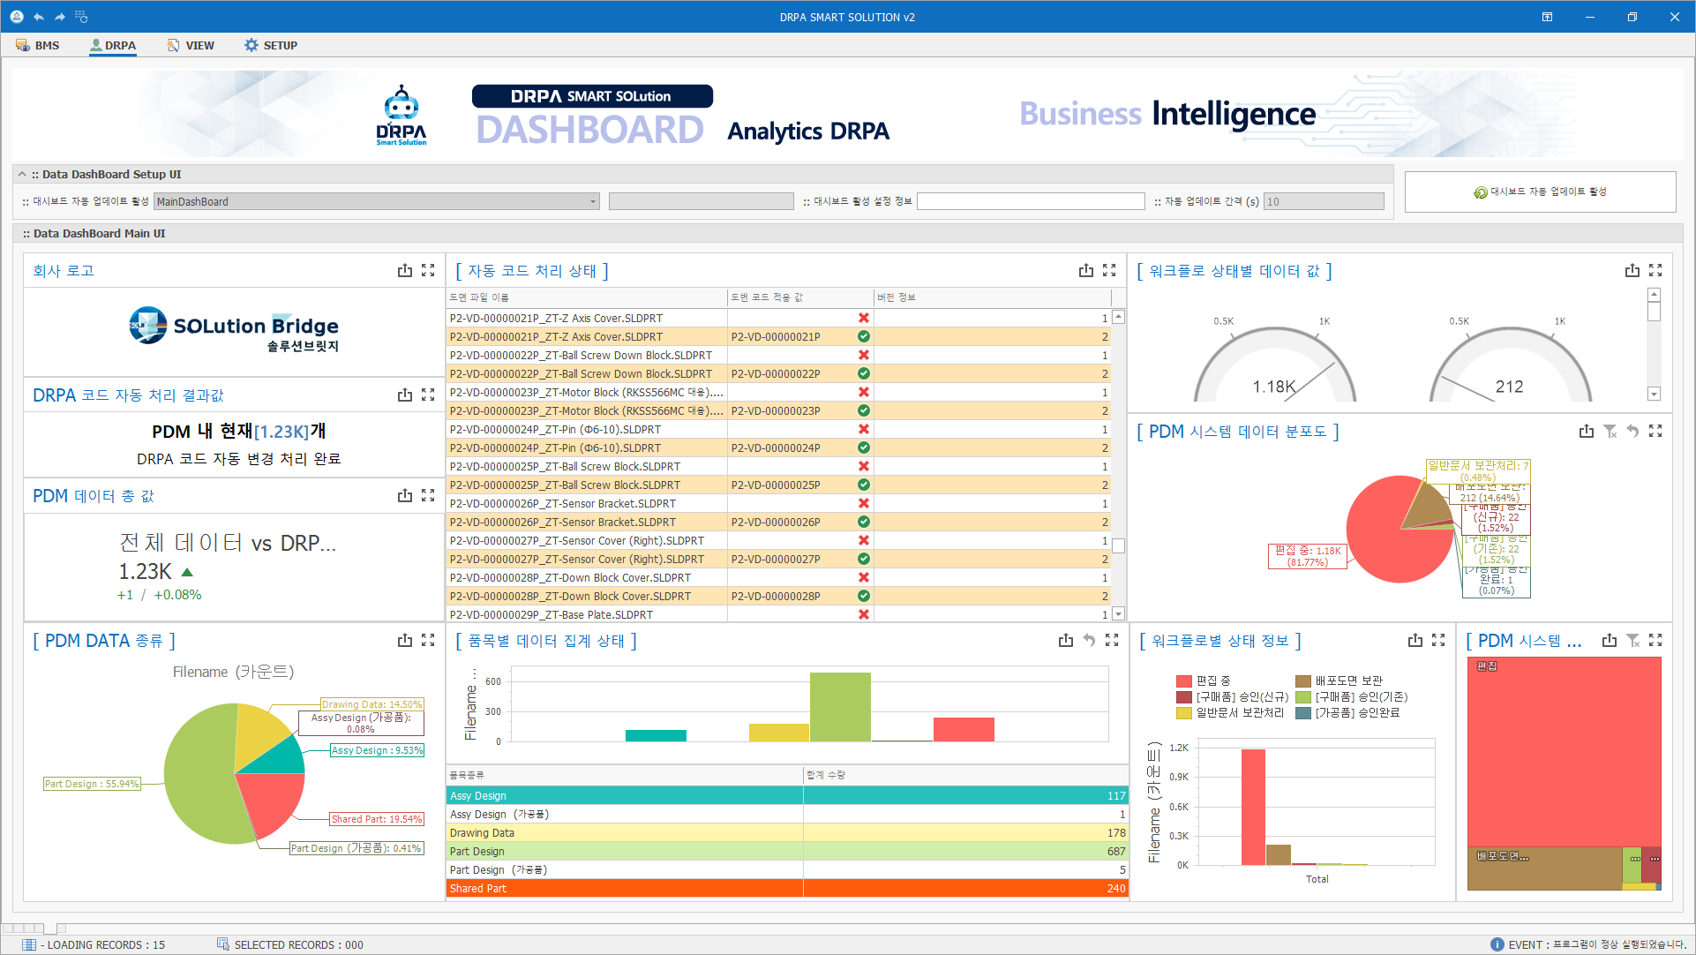Export the 회사 로고 panel
1696x955 pixels.
pos(405,271)
